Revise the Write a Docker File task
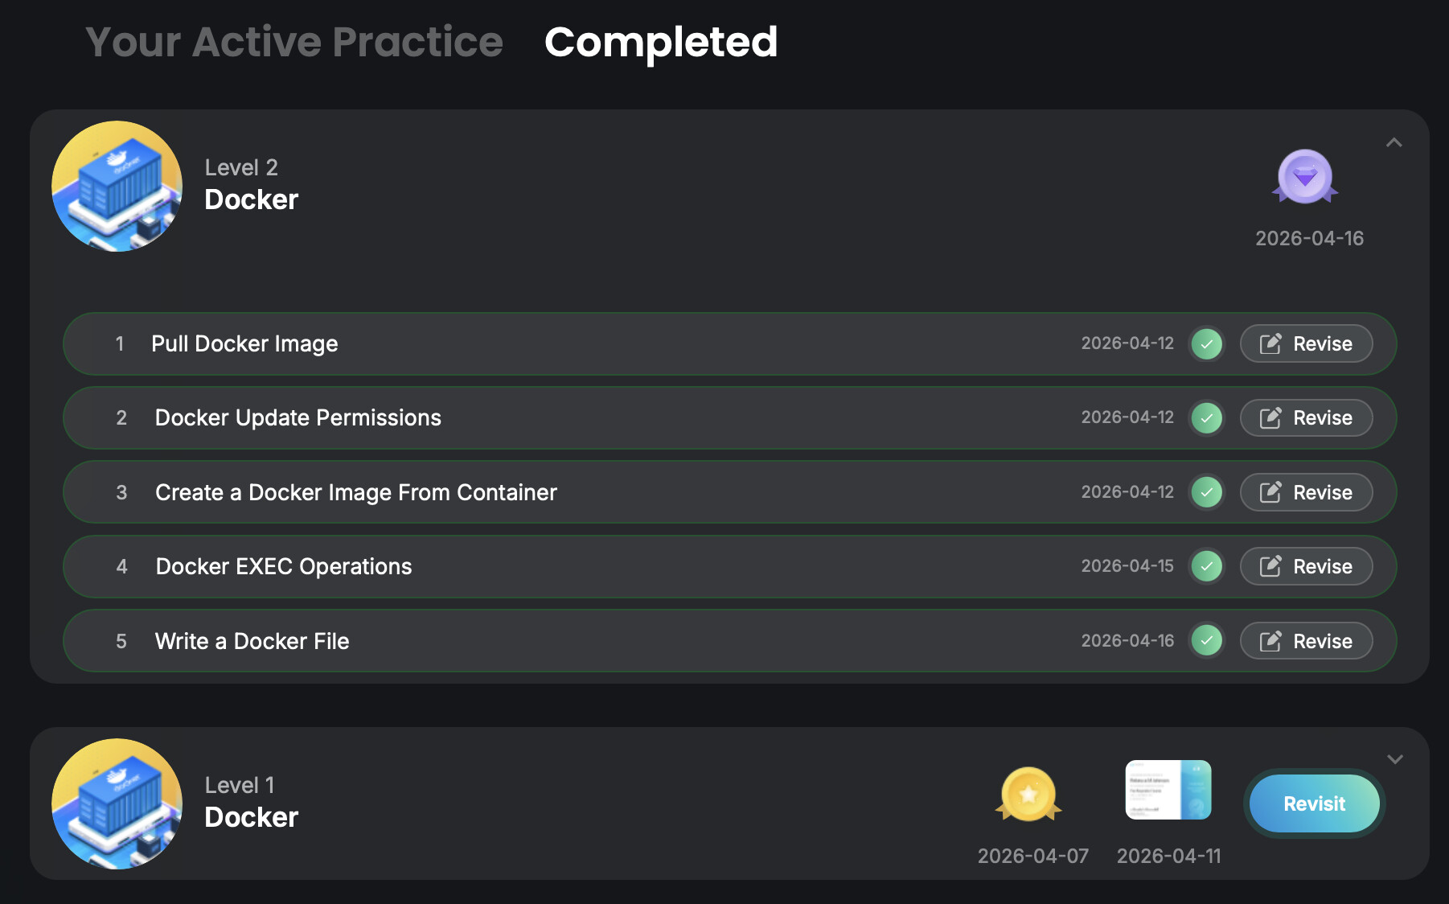 click(x=1306, y=641)
